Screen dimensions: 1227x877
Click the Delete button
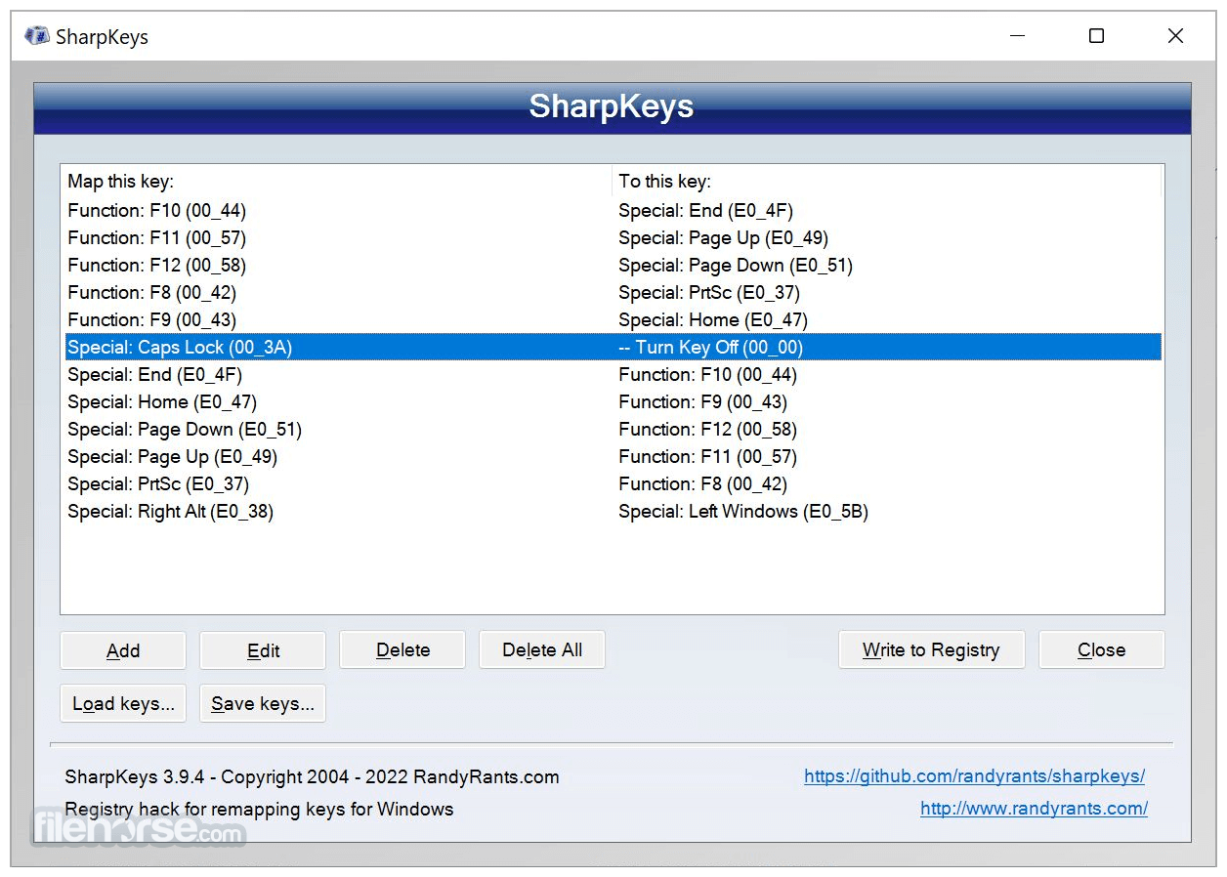[402, 650]
